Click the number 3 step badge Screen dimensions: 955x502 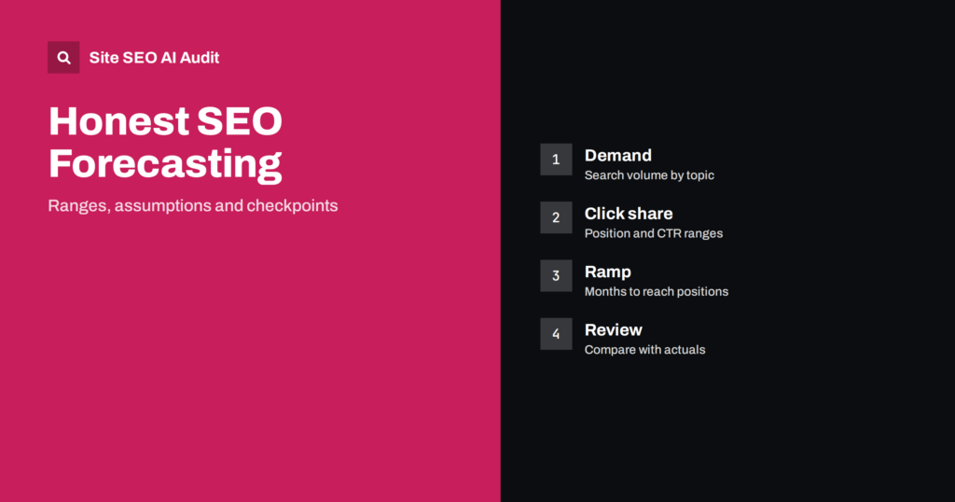tap(556, 275)
